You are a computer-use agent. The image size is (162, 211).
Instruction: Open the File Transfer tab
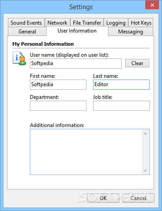(87, 23)
